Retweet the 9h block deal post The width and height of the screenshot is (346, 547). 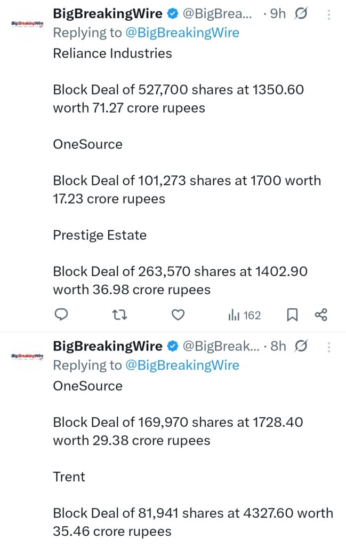(119, 315)
